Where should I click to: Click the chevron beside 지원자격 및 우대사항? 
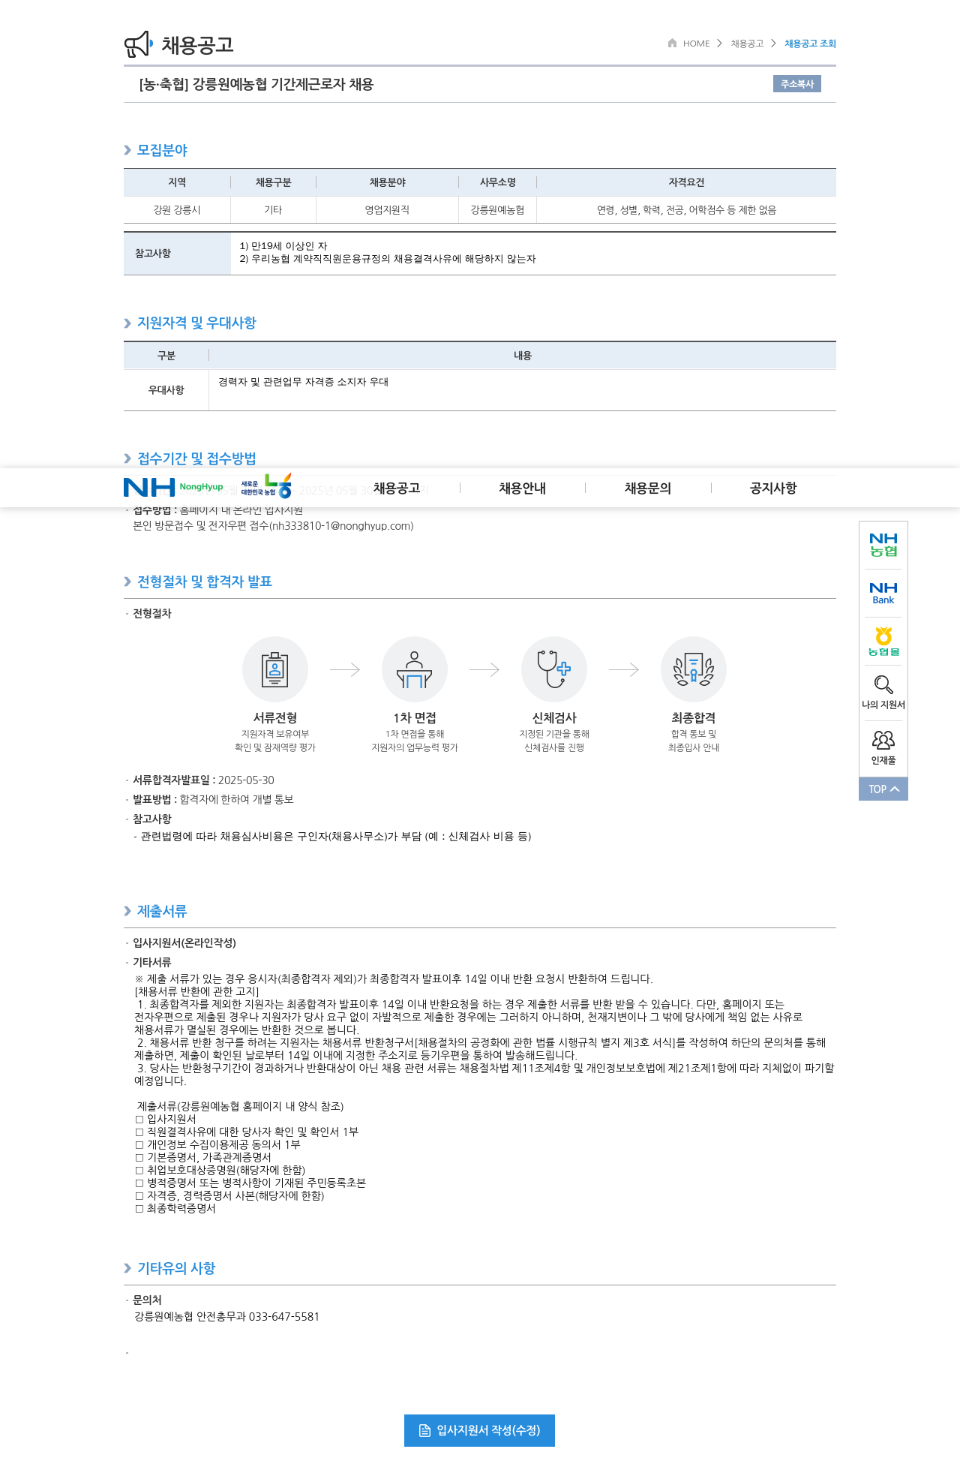[x=127, y=323]
